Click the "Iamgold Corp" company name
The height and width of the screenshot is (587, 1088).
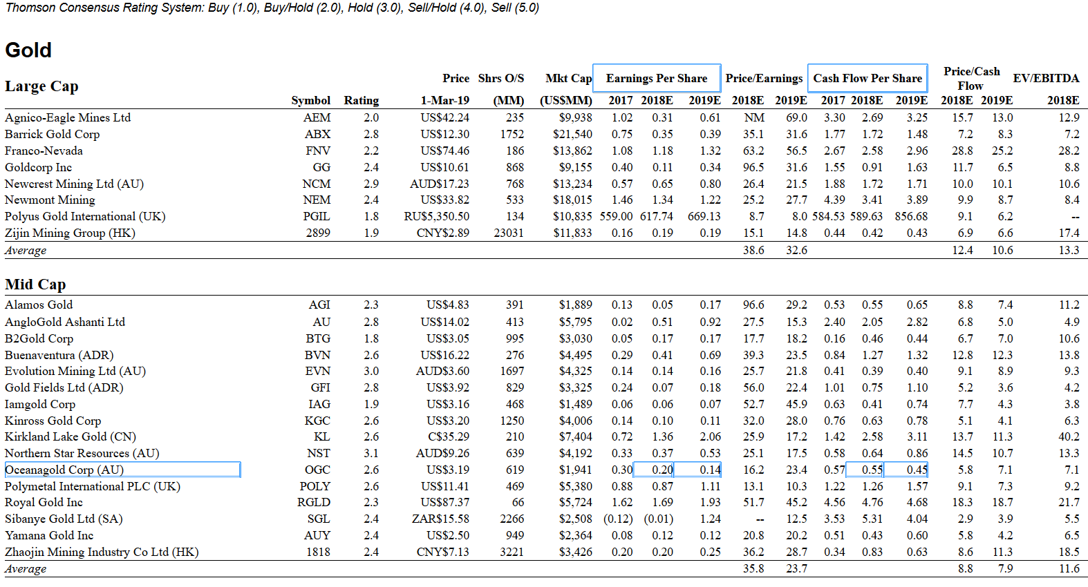40,404
